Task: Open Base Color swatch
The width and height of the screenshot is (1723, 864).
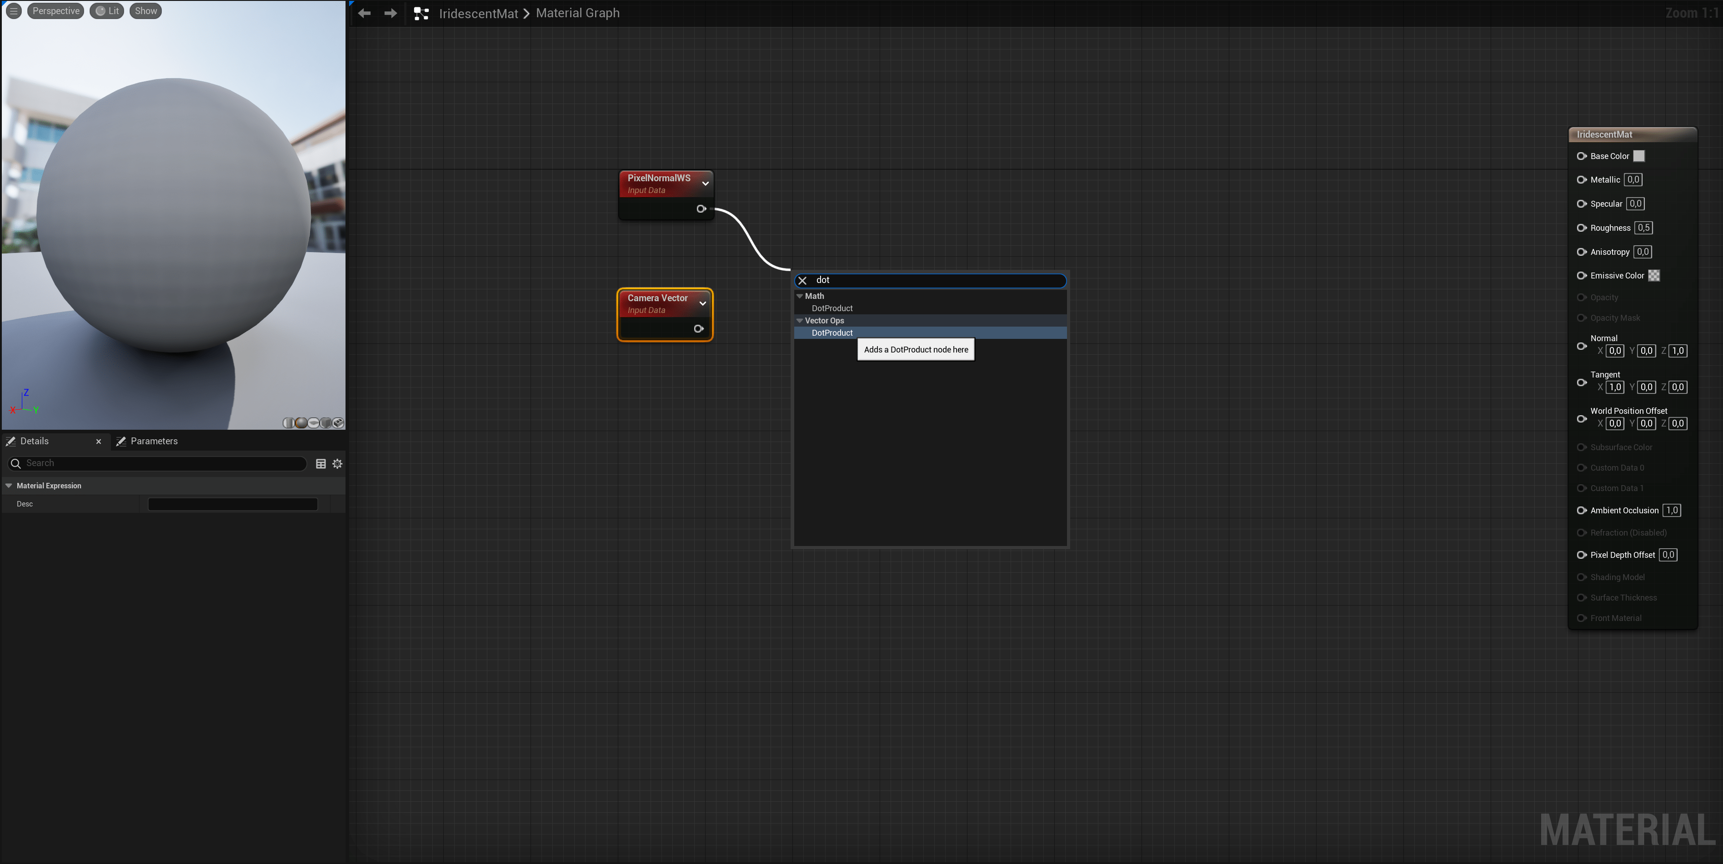Action: 1639,156
